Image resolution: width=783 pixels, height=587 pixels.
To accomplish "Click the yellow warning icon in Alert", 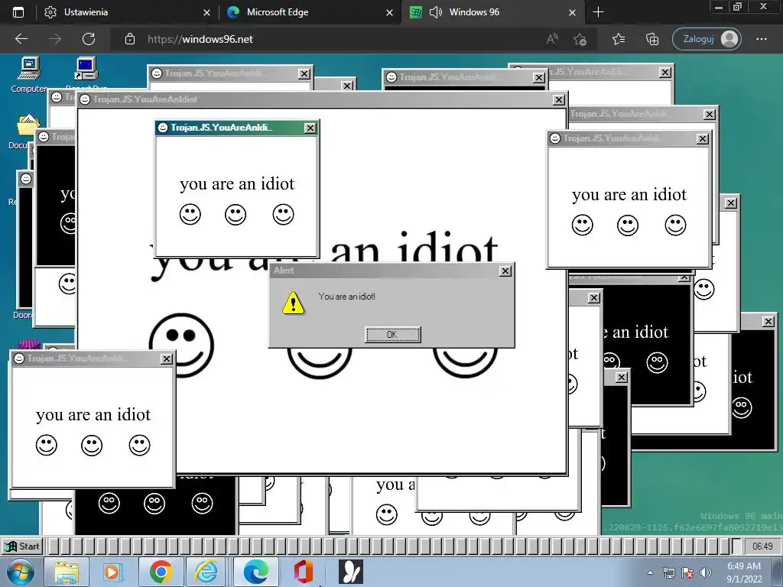I will 293,303.
